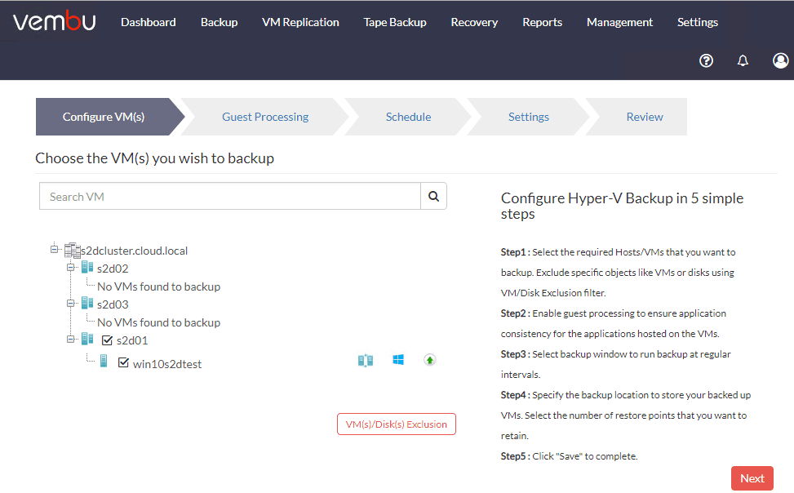Image resolution: width=794 pixels, height=493 pixels.
Task: Click the host icon next to s2d02
Action: point(86,267)
